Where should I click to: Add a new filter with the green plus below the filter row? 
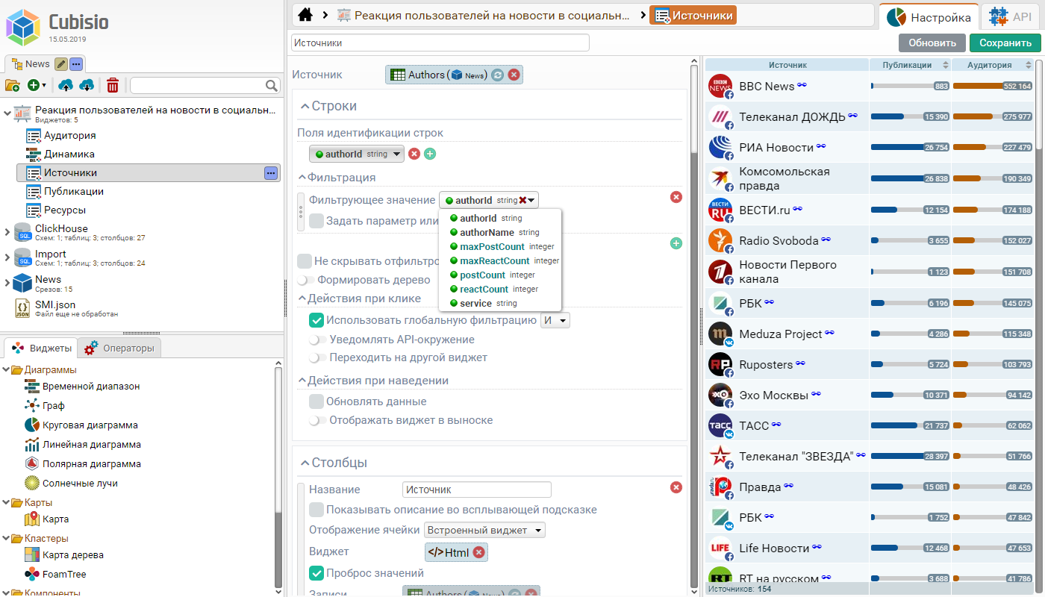[676, 243]
